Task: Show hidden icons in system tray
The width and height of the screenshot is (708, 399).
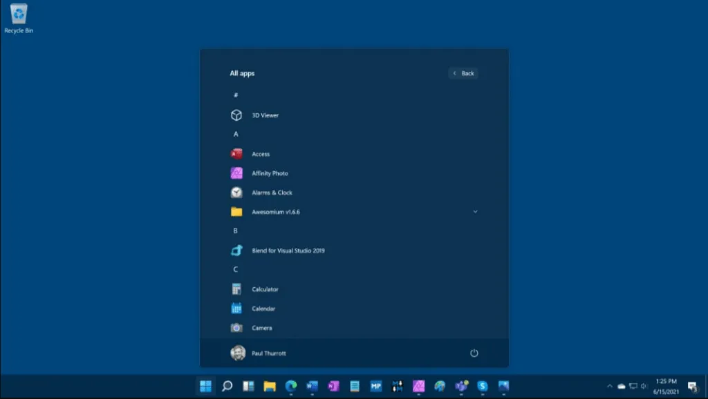Action: tap(611, 387)
